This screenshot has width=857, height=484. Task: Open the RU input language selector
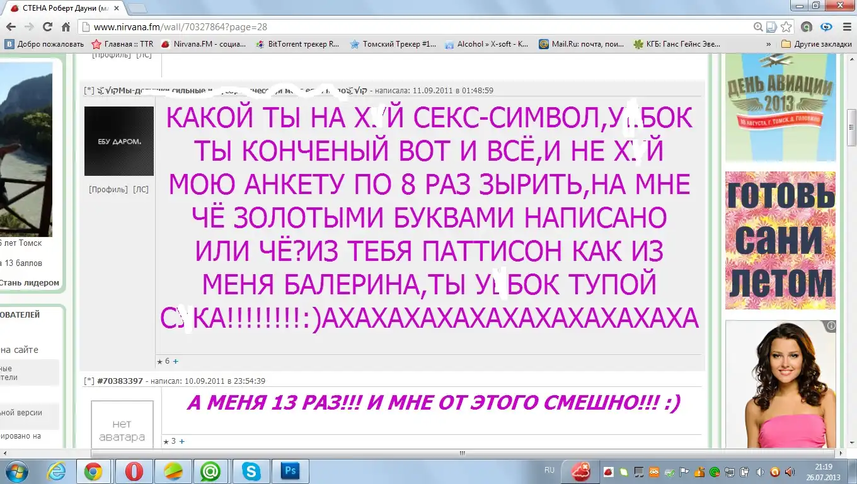point(549,470)
